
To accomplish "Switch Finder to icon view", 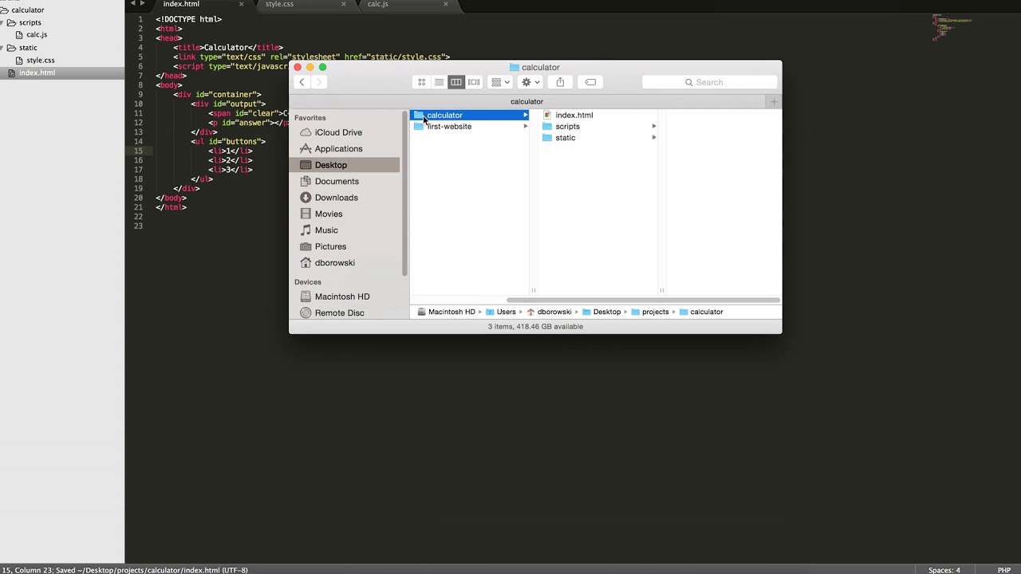I will (422, 82).
